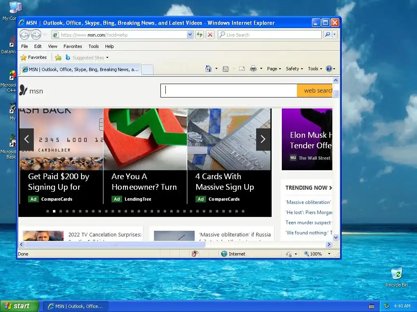
Task: Click the Read Mail envelope icon
Action: (242, 69)
